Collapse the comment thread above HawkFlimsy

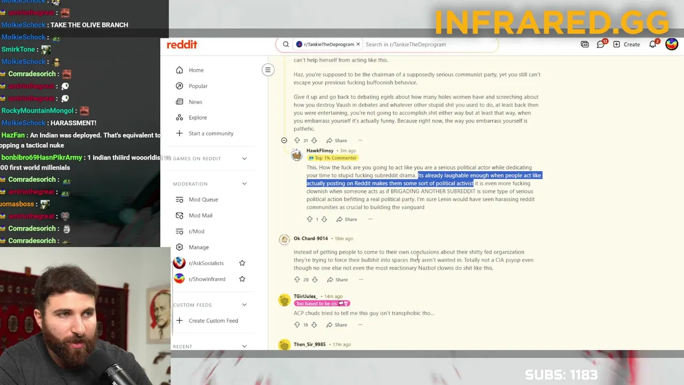coord(284,140)
